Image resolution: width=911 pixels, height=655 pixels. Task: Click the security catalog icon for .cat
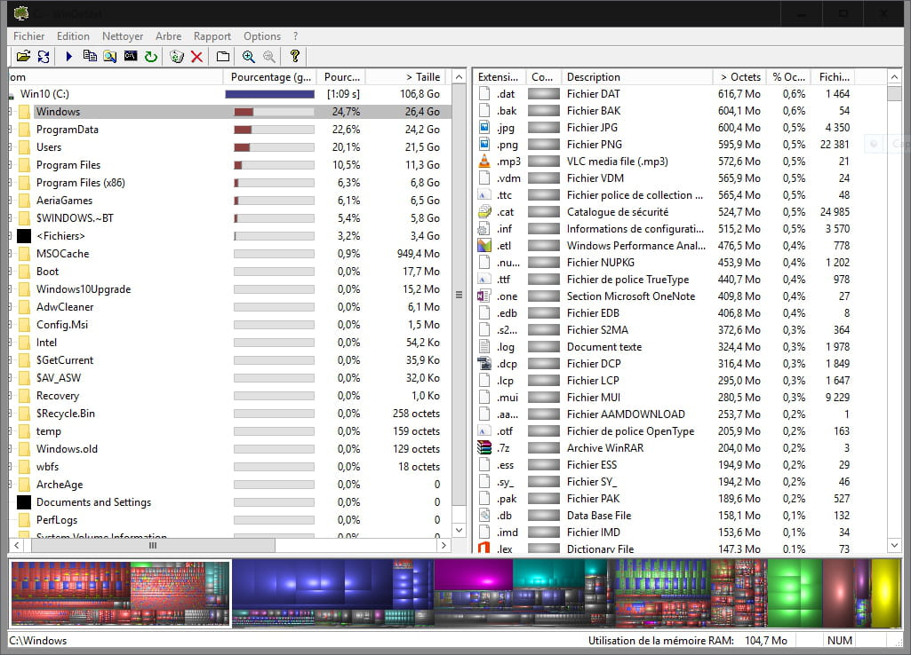tap(484, 212)
